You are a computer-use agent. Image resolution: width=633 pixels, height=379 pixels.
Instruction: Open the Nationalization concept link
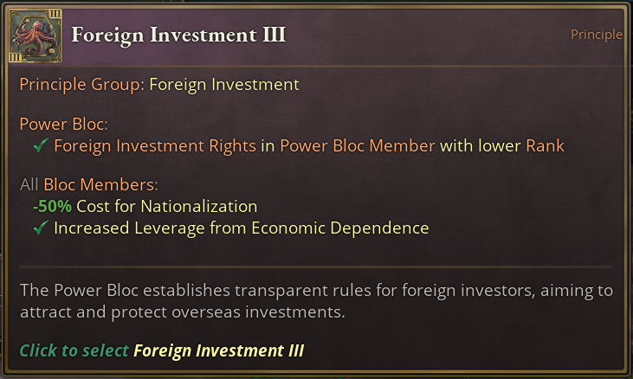tap(198, 206)
